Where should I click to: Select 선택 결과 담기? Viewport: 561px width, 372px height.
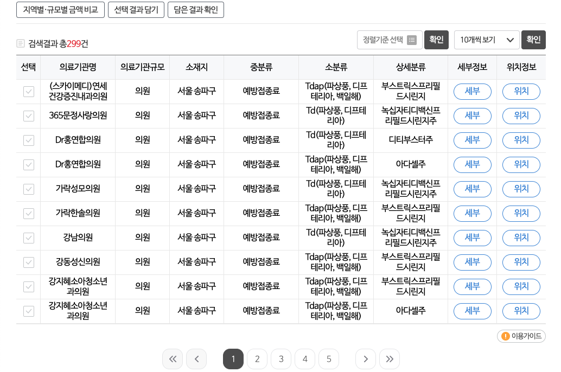click(x=136, y=9)
